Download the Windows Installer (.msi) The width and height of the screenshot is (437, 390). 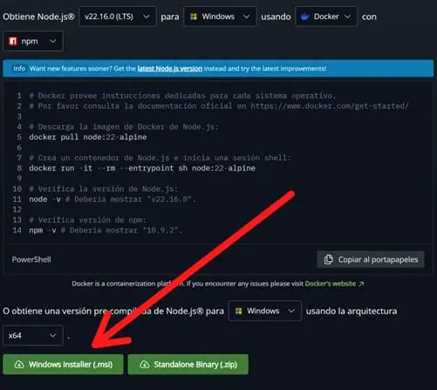pos(63,365)
